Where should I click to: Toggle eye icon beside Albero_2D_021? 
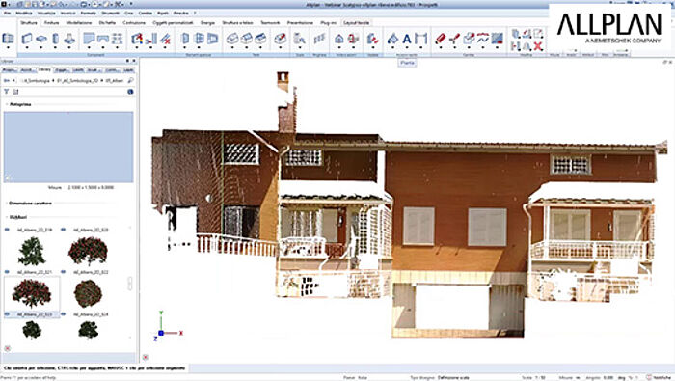7,272
